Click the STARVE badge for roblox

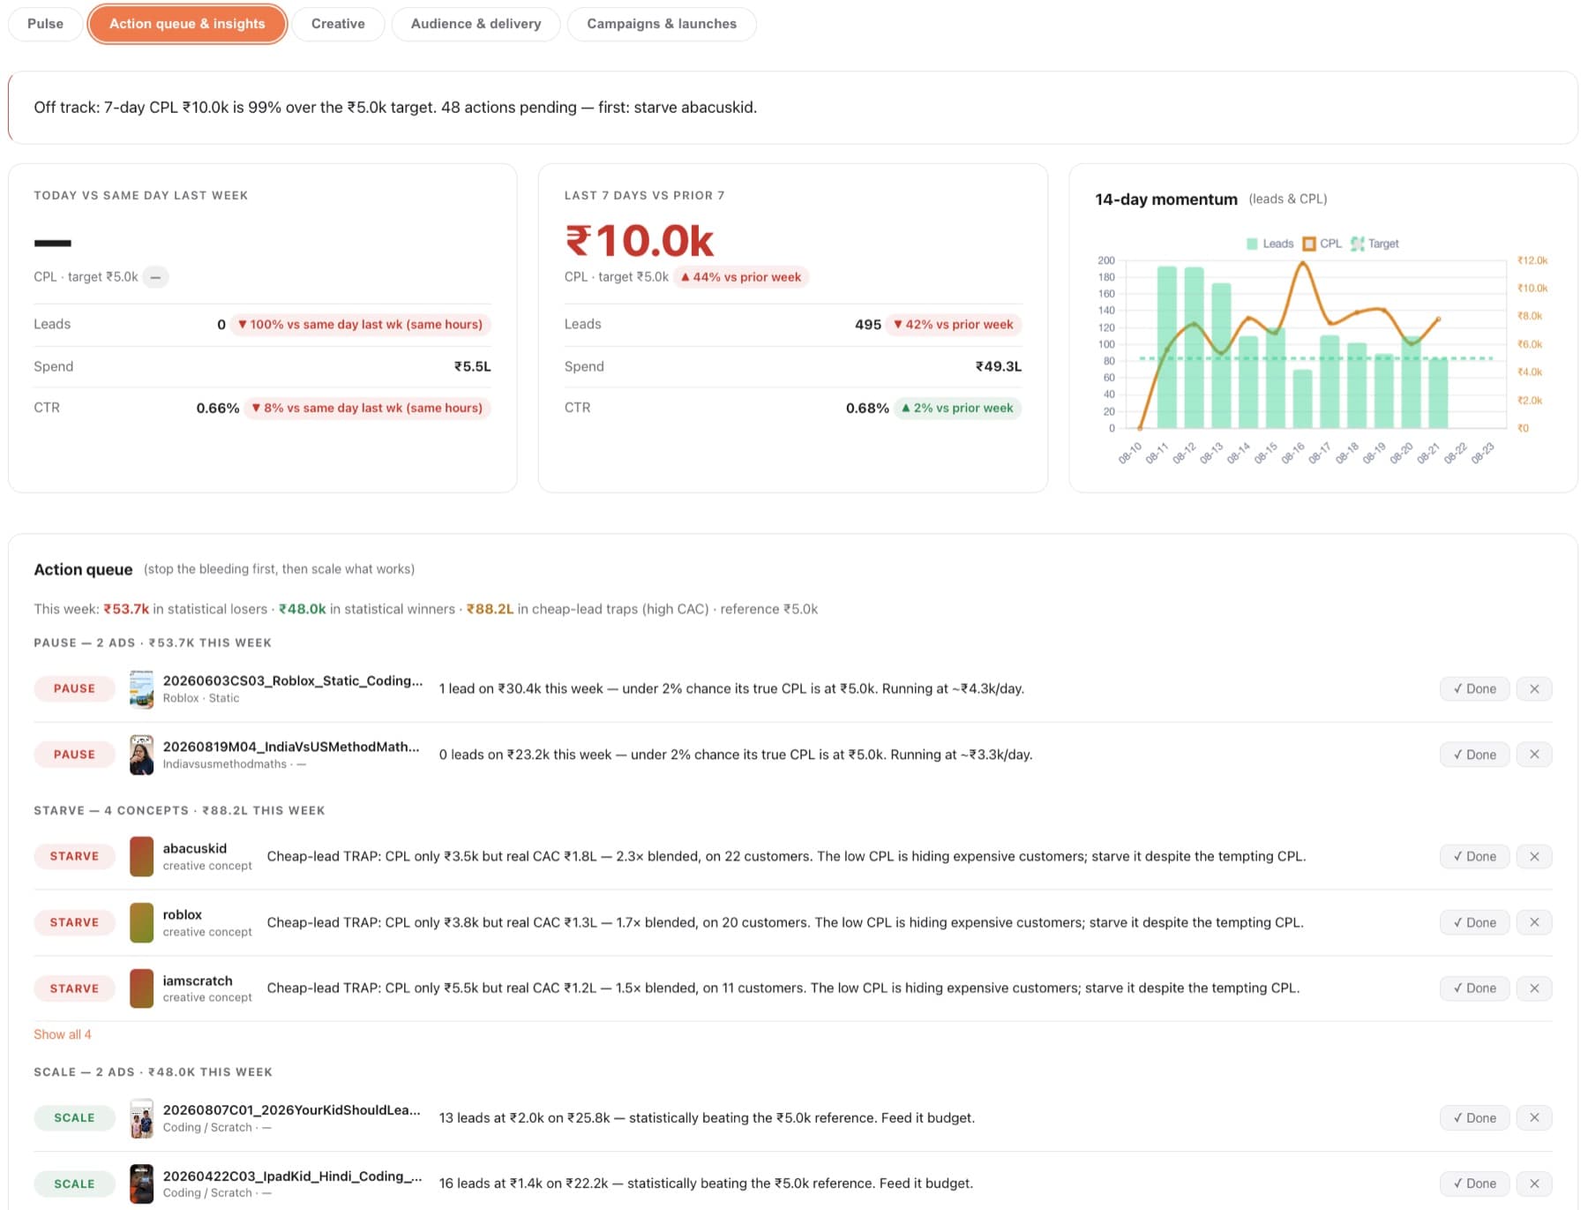74,922
